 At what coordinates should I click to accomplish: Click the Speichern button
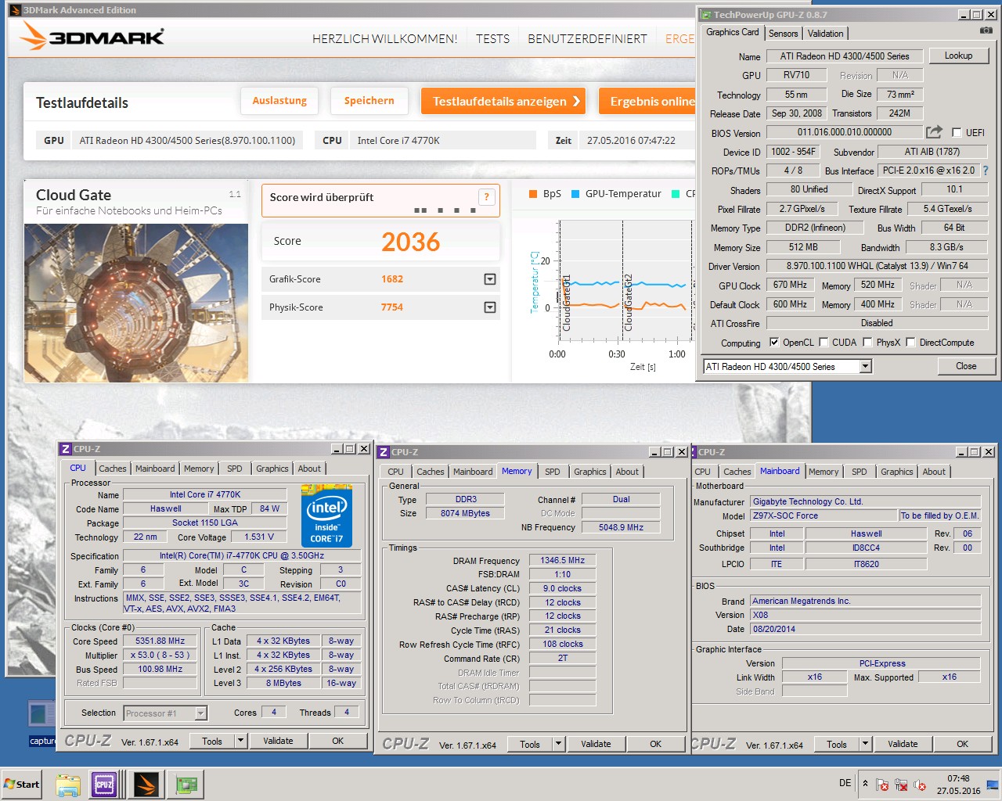[x=369, y=100]
